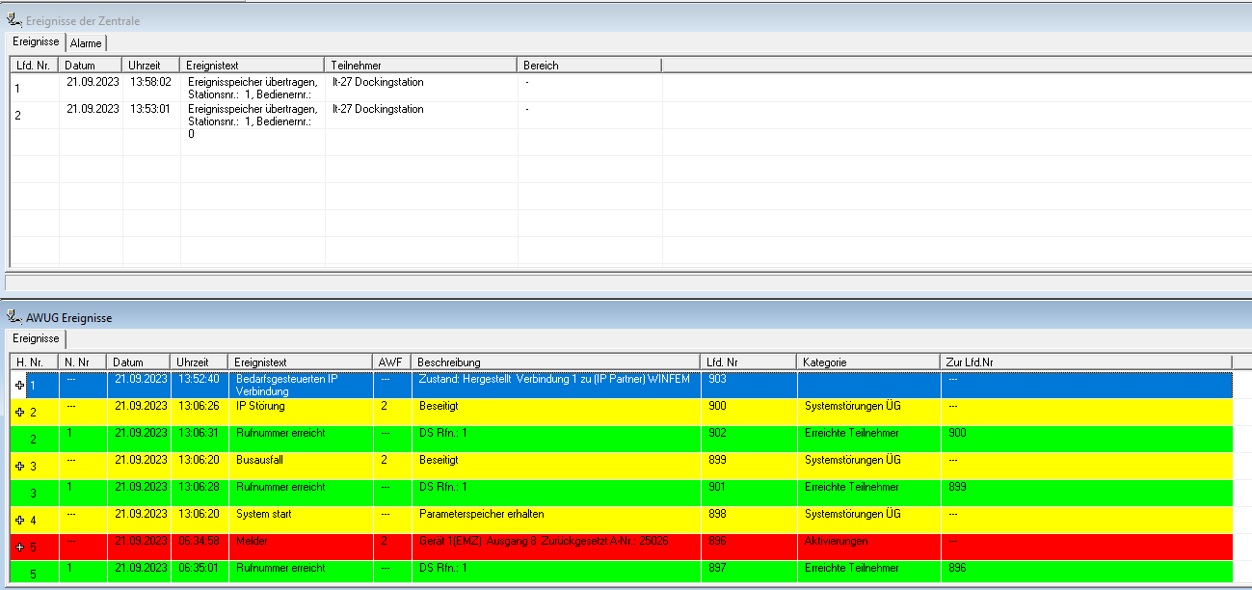Click Uhrzeit header in AWUG Ereignisse list
1252x590 pixels.
(200, 362)
